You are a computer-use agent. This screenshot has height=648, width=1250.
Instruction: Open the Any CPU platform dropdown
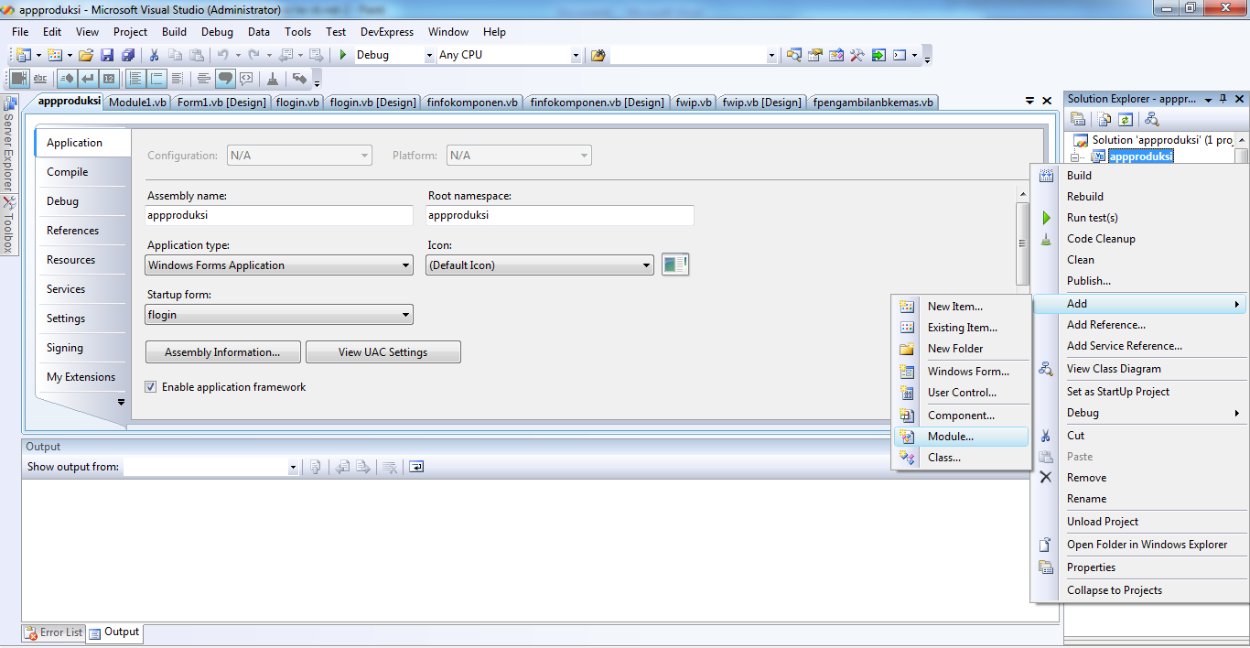click(x=576, y=55)
